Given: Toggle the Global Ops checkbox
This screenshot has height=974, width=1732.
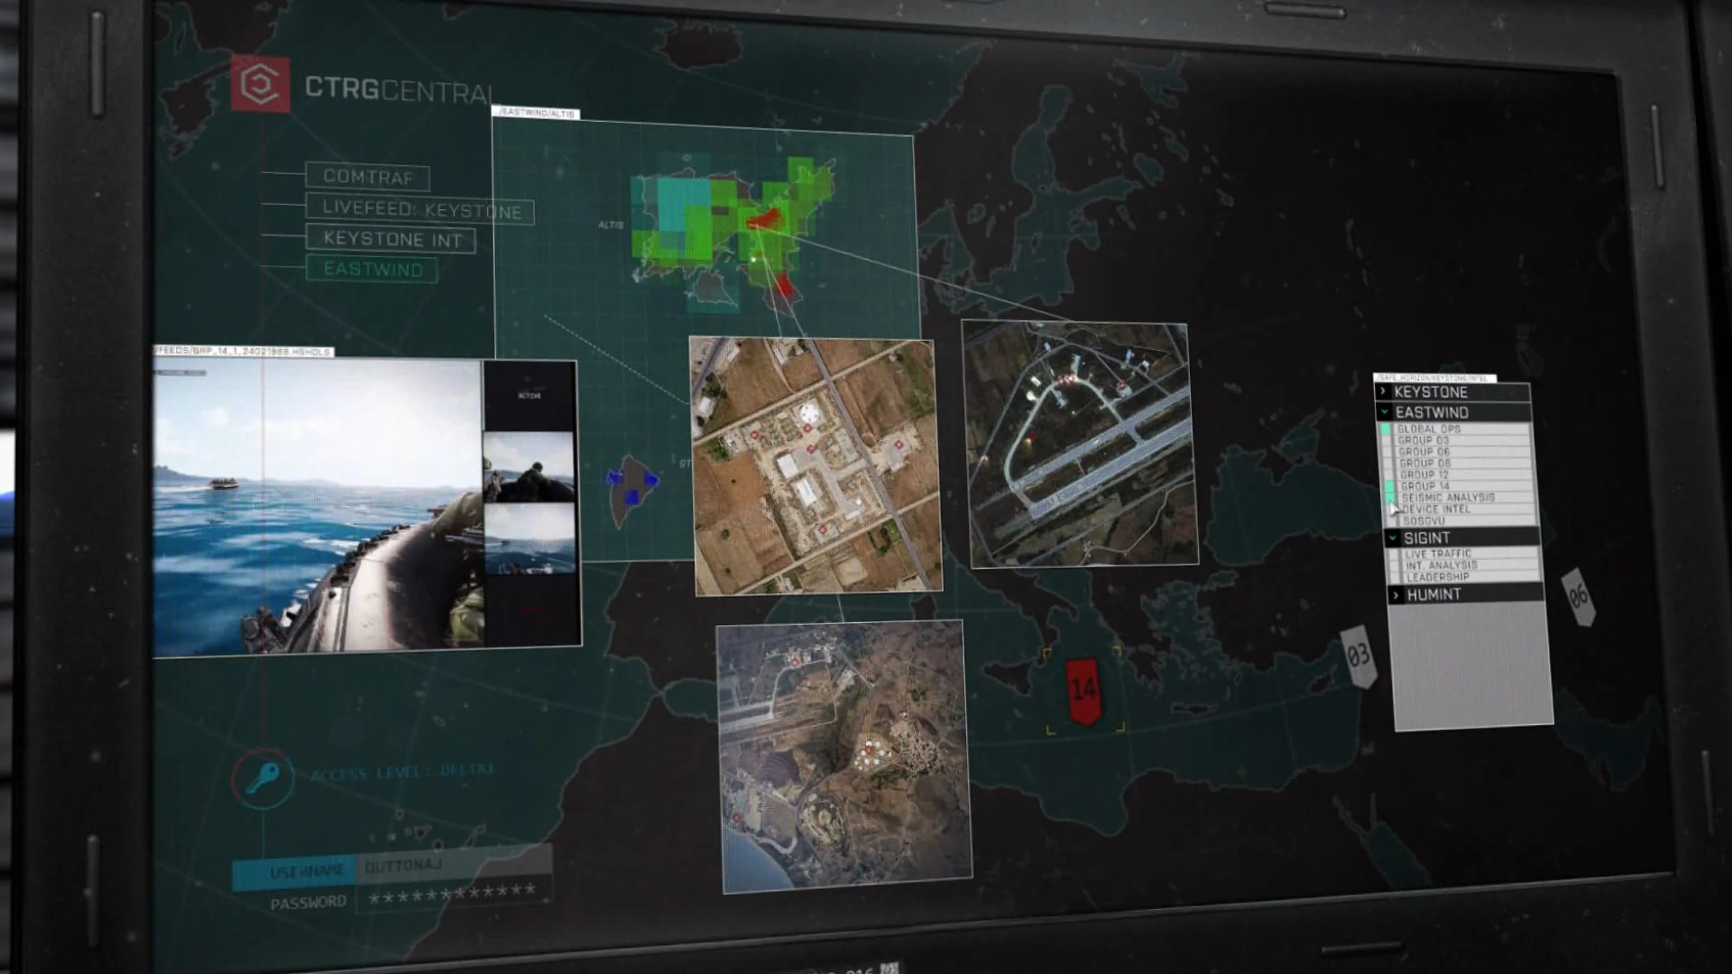Looking at the screenshot, I should coord(1386,430).
